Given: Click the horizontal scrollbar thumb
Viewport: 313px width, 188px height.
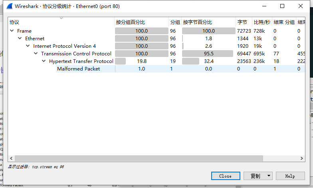Looking at the screenshot, I should (139, 159).
